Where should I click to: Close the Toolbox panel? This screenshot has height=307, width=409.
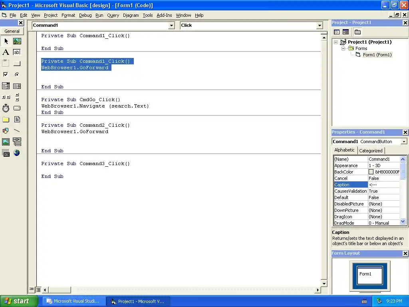click(21, 23)
